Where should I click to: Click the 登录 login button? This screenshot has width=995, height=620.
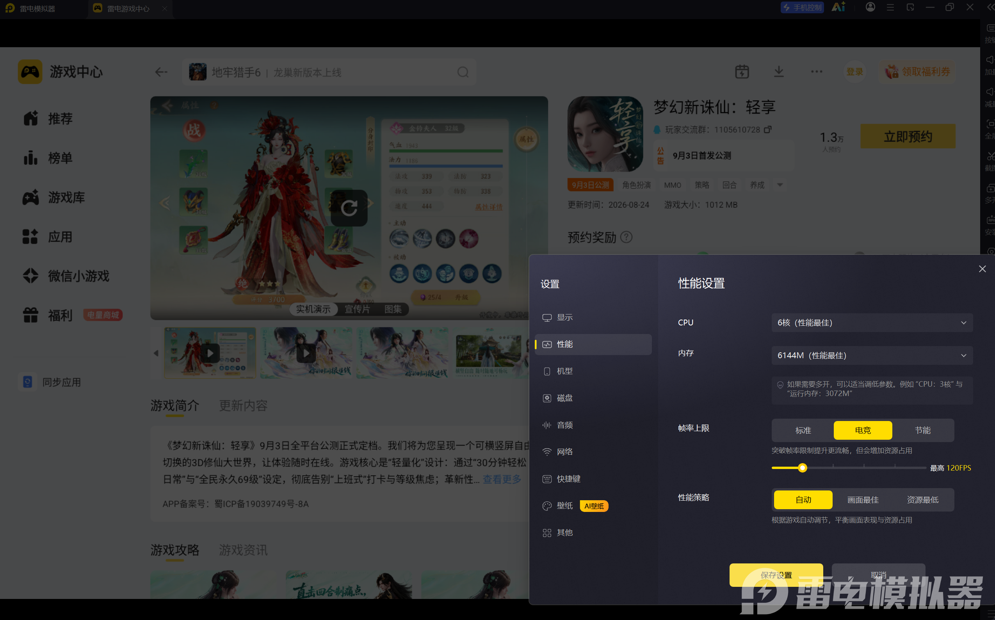click(x=854, y=72)
